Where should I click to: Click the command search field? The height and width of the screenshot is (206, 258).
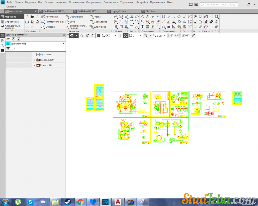point(221,5)
